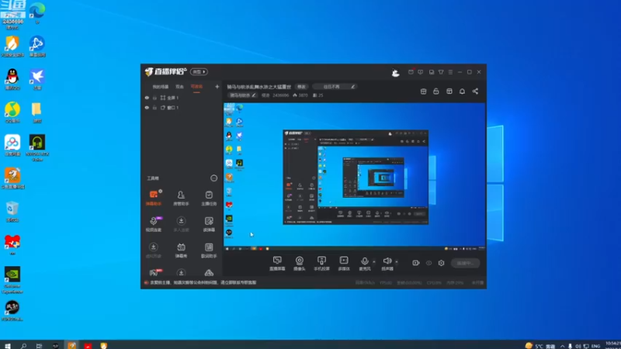Switch to the 我的场景 scene tab

(161, 87)
